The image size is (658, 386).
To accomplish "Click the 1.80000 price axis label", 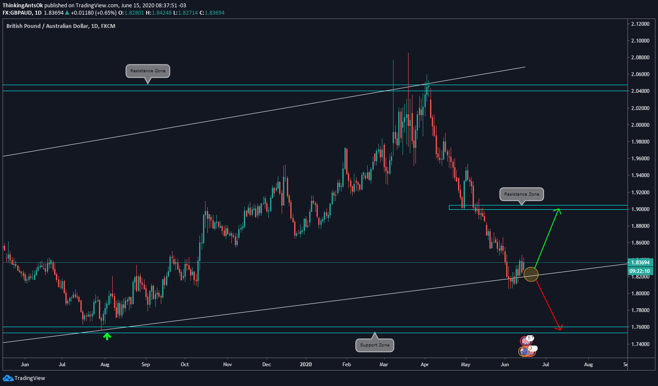I will click(x=640, y=294).
